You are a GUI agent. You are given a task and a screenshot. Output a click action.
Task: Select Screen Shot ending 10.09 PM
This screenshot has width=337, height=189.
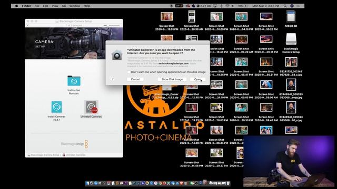click(216, 16)
